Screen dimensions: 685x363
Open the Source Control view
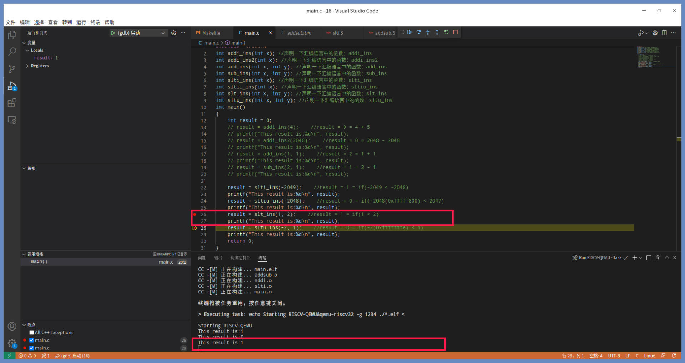pos(12,68)
